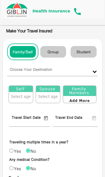
Task: Tap the green phone call icon
Action: pos(77,11)
